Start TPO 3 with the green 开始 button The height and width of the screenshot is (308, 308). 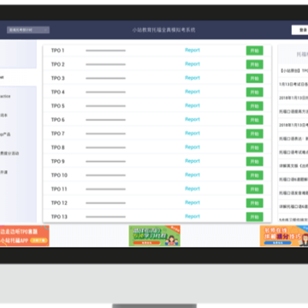point(255,78)
